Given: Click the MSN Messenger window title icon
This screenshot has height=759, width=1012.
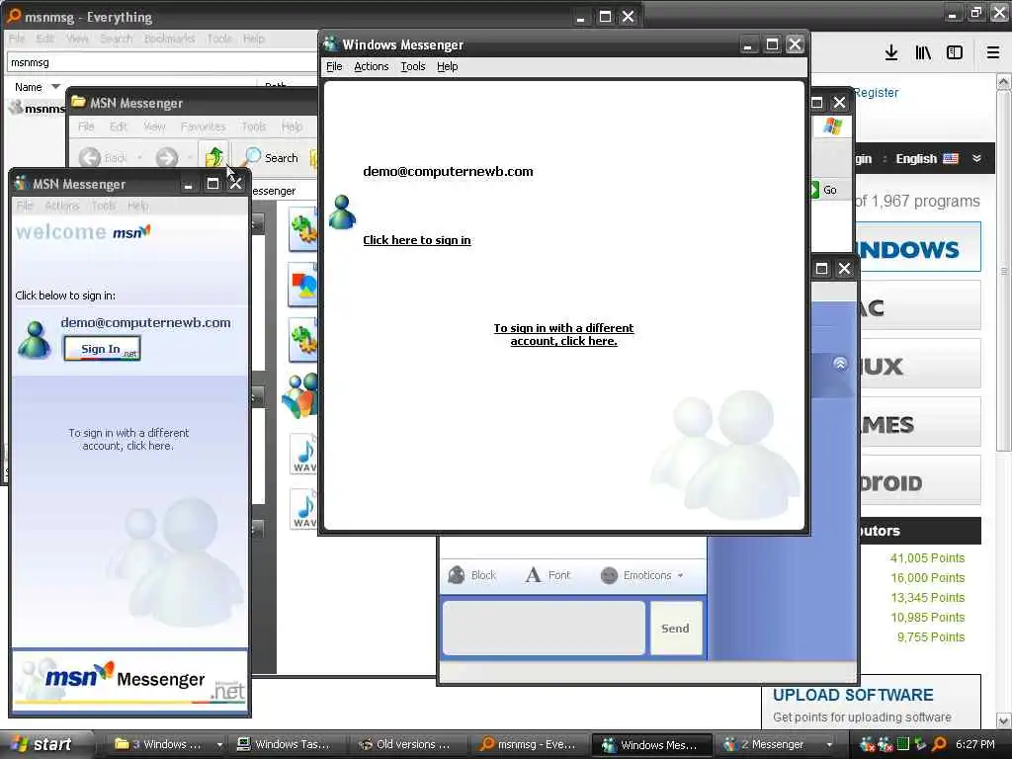Looking at the screenshot, I should click(x=22, y=184).
